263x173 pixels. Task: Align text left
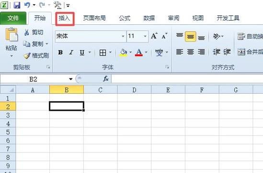coord(180,52)
